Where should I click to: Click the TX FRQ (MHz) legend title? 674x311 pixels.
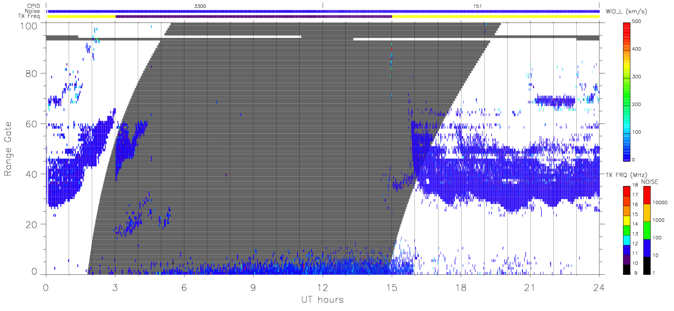[x=626, y=175]
